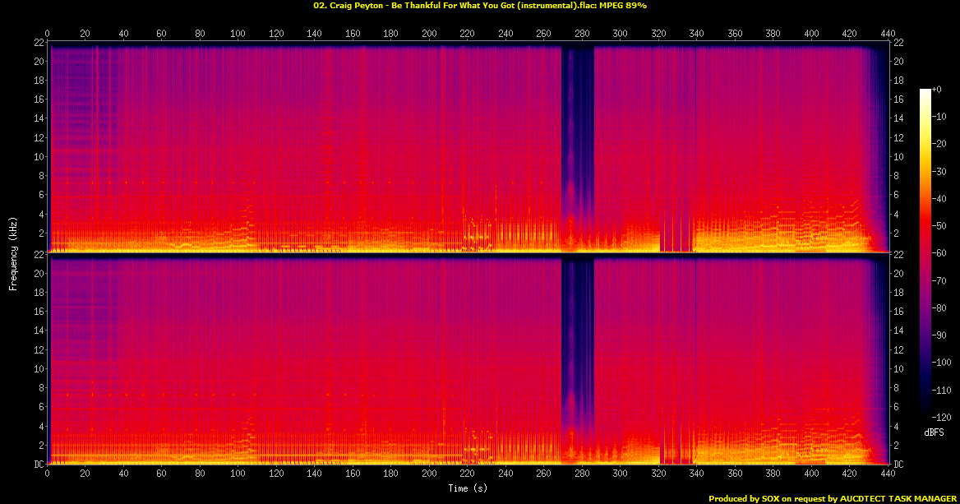Click the 'Time (s)' axis label
This screenshot has width=960, height=504.
click(468, 488)
